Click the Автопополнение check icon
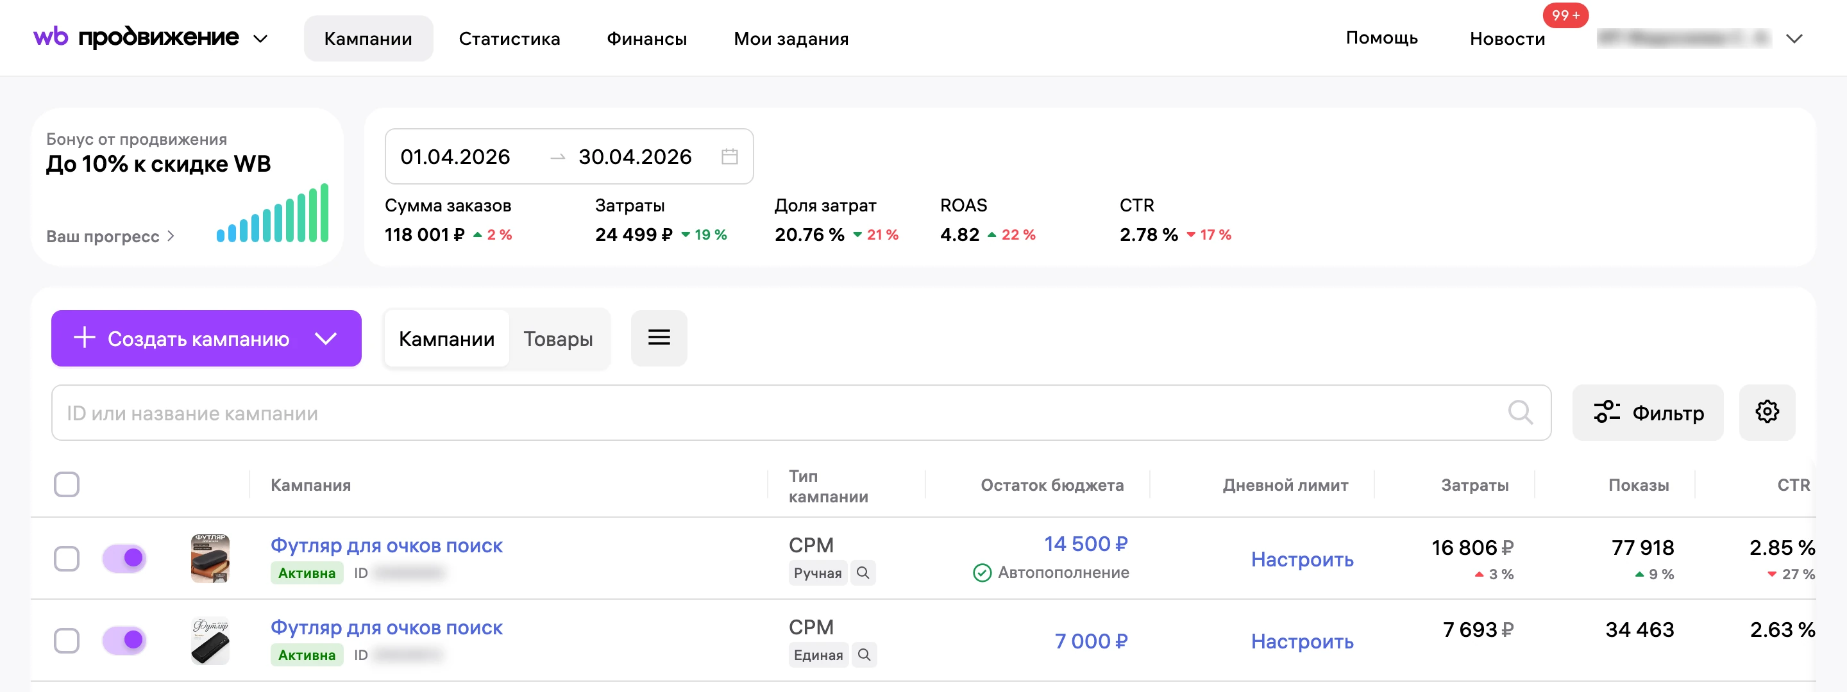This screenshot has height=692, width=1847. pyautogui.click(x=982, y=572)
